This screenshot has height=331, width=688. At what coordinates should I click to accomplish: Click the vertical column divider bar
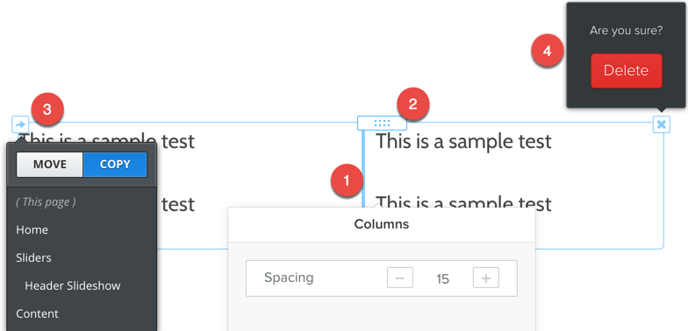(x=363, y=168)
